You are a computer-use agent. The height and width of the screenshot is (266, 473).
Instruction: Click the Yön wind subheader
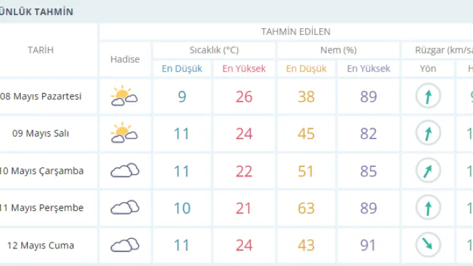[x=428, y=69]
